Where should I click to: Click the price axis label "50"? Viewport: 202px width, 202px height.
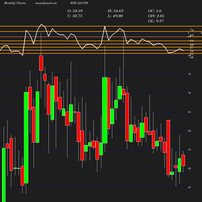(x=189, y=168)
